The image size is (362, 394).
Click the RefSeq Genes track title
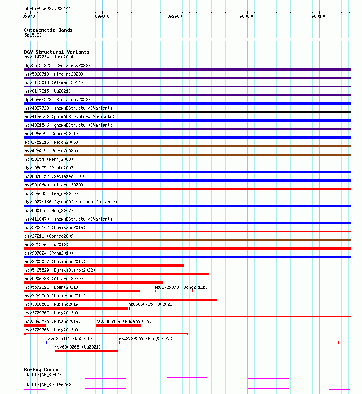coord(41,370)
